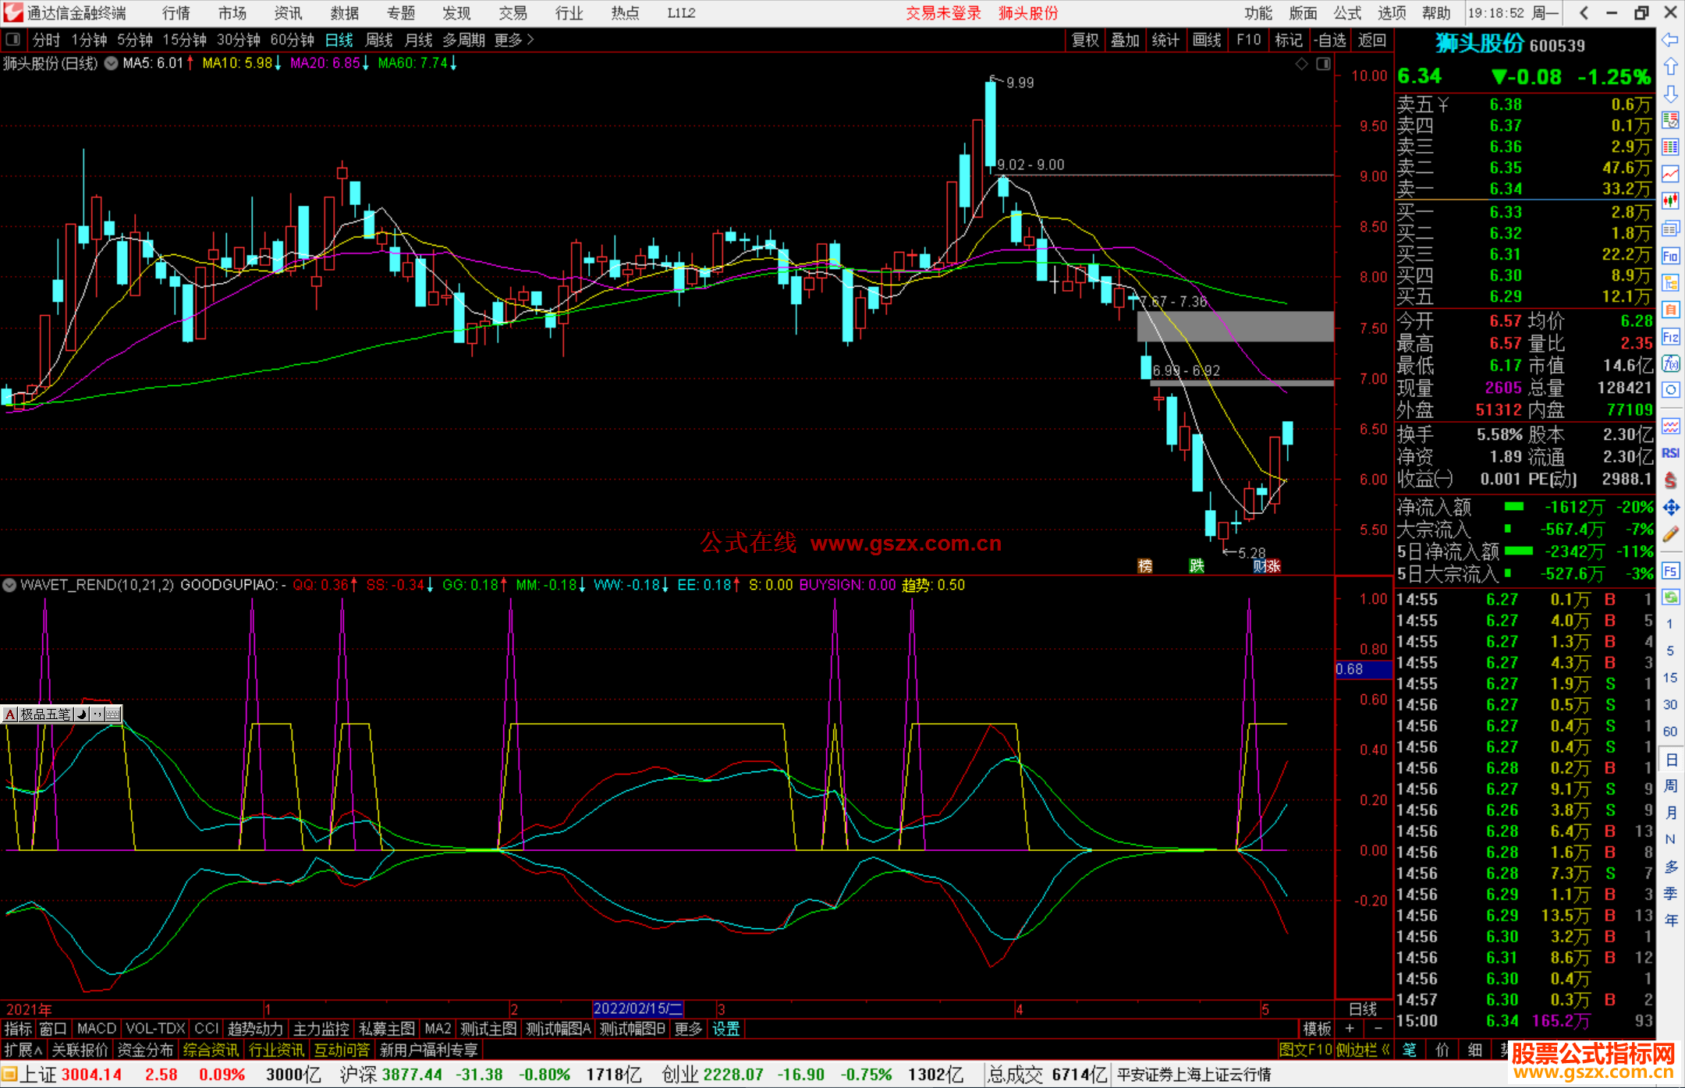Click the 涨 badge under the chart
The width and height of the screenshot is (1685, 1088).
[1273, 565]
